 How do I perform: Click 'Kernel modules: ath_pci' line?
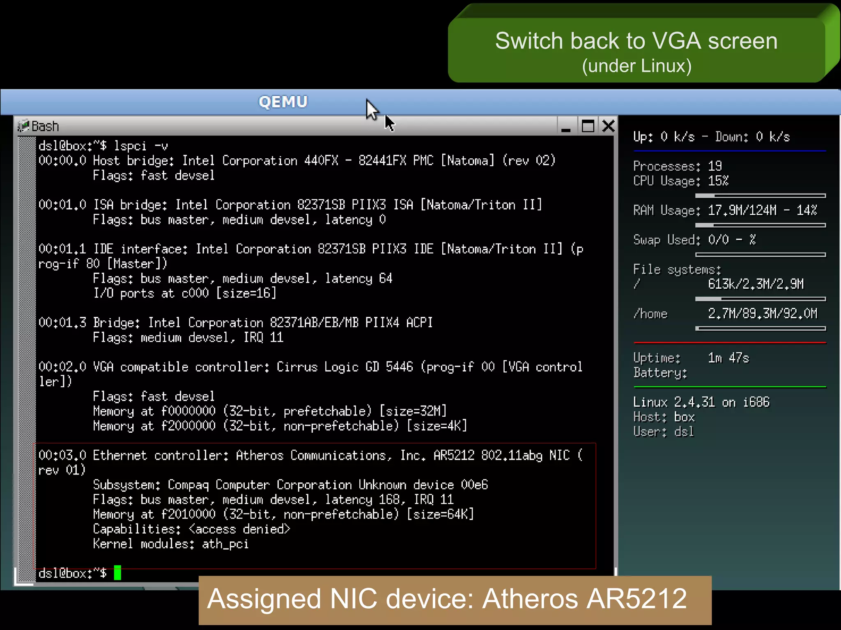tap(171, 544)
